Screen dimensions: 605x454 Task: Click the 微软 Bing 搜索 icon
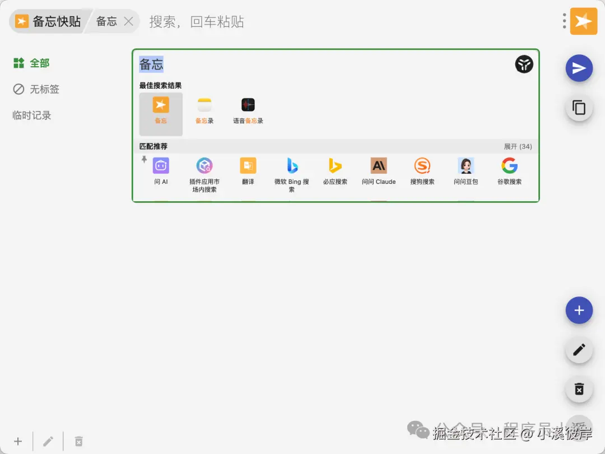pyautogui.click(x=292, y=165)
